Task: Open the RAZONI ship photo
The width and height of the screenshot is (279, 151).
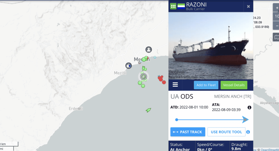Action: click(211, 46)
